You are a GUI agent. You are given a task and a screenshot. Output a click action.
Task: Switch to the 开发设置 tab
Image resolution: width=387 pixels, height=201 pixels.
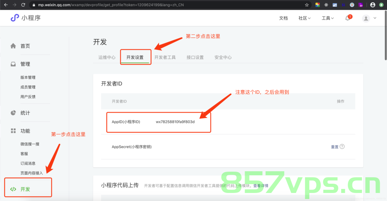pyautogui.click(x=135, y=57)
